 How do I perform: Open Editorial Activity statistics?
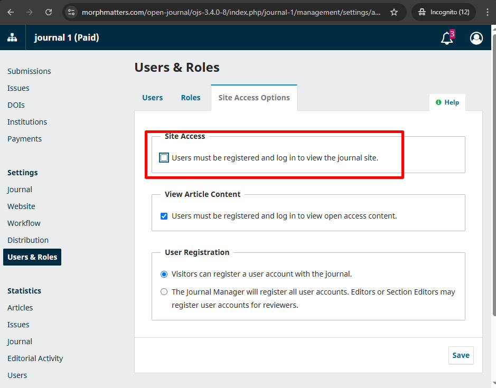point(35,358)
